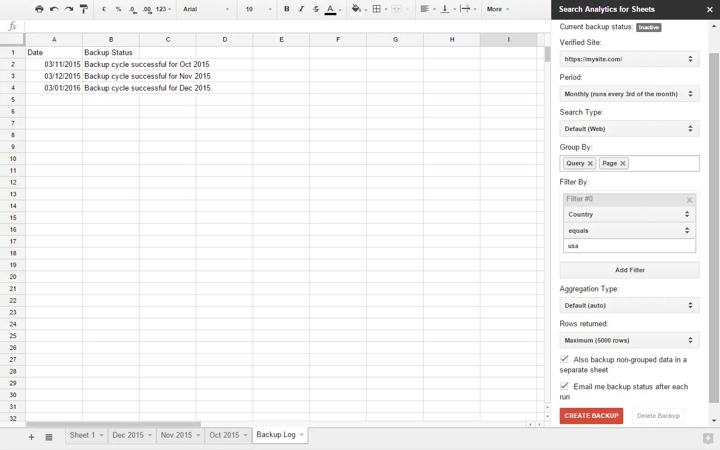Open the More toolbar menu
The width and height of the screenshot is (720, 450).
498,9
